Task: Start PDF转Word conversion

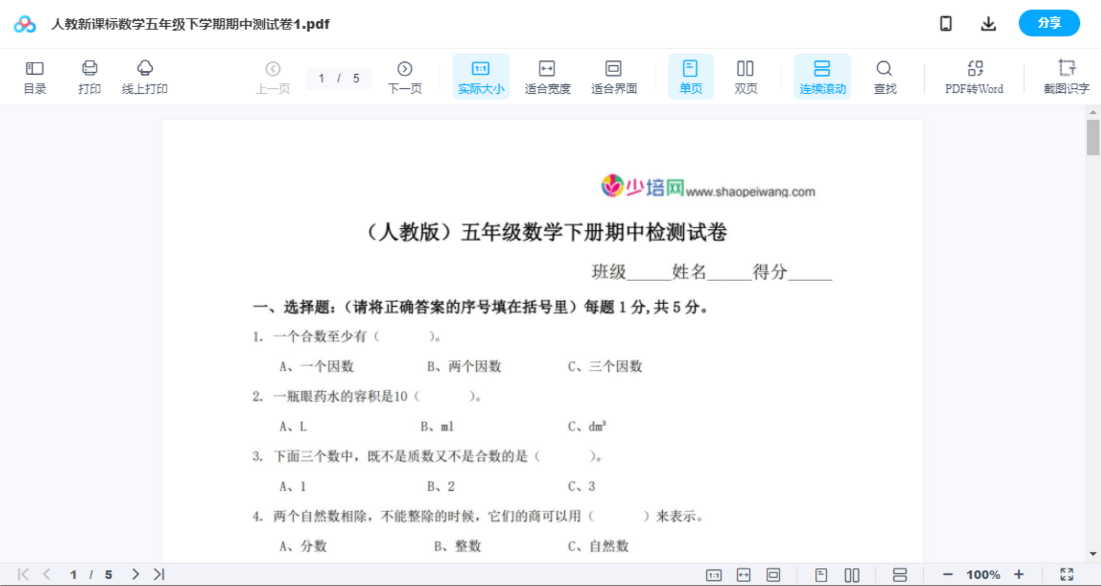Action: (974, 76)
